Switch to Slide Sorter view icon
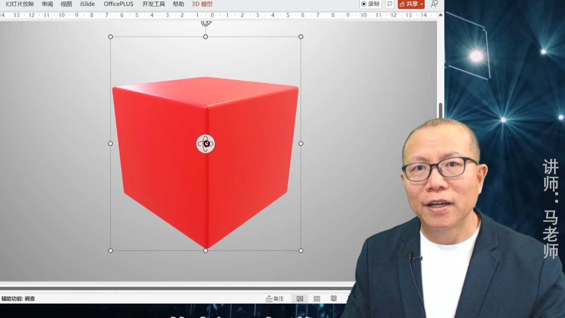 click(317, 299)
